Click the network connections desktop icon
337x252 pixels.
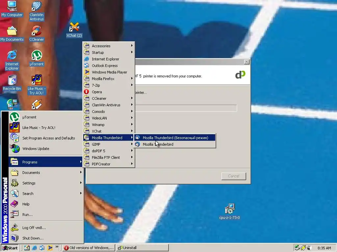tap(12, 104)
